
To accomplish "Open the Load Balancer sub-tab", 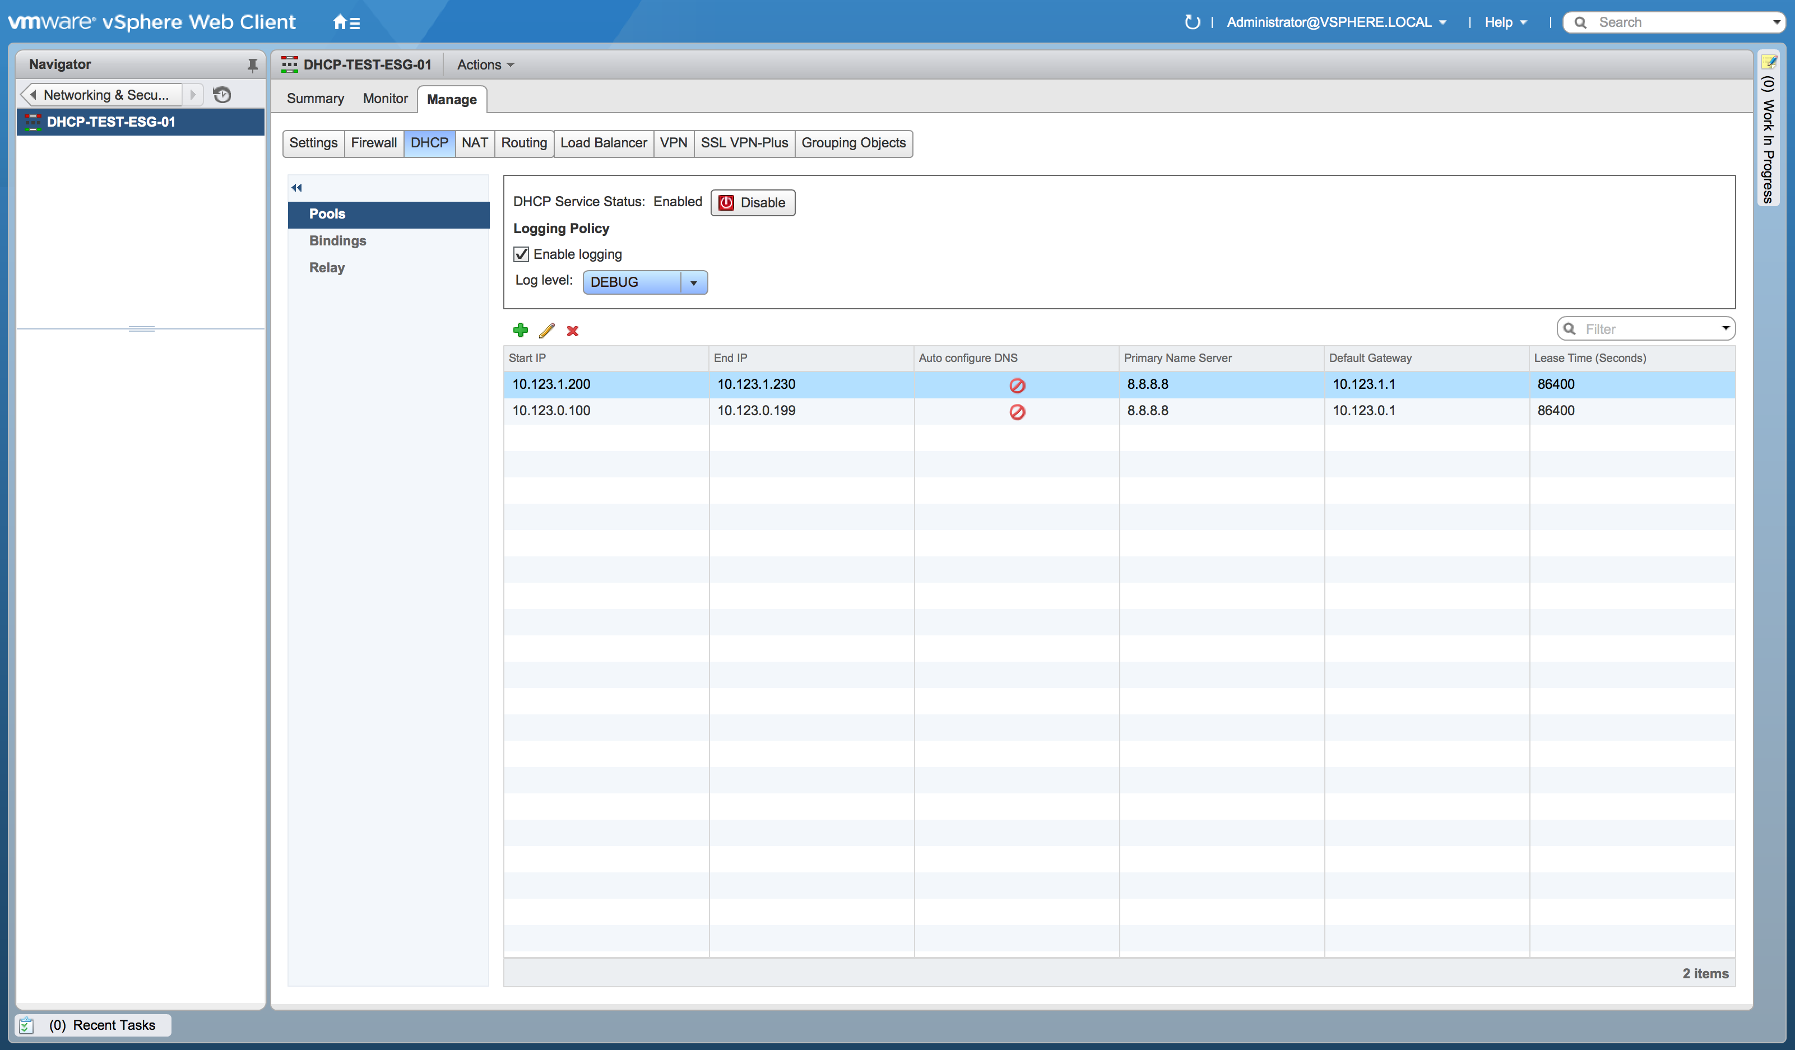I will [x=604, y=143].
